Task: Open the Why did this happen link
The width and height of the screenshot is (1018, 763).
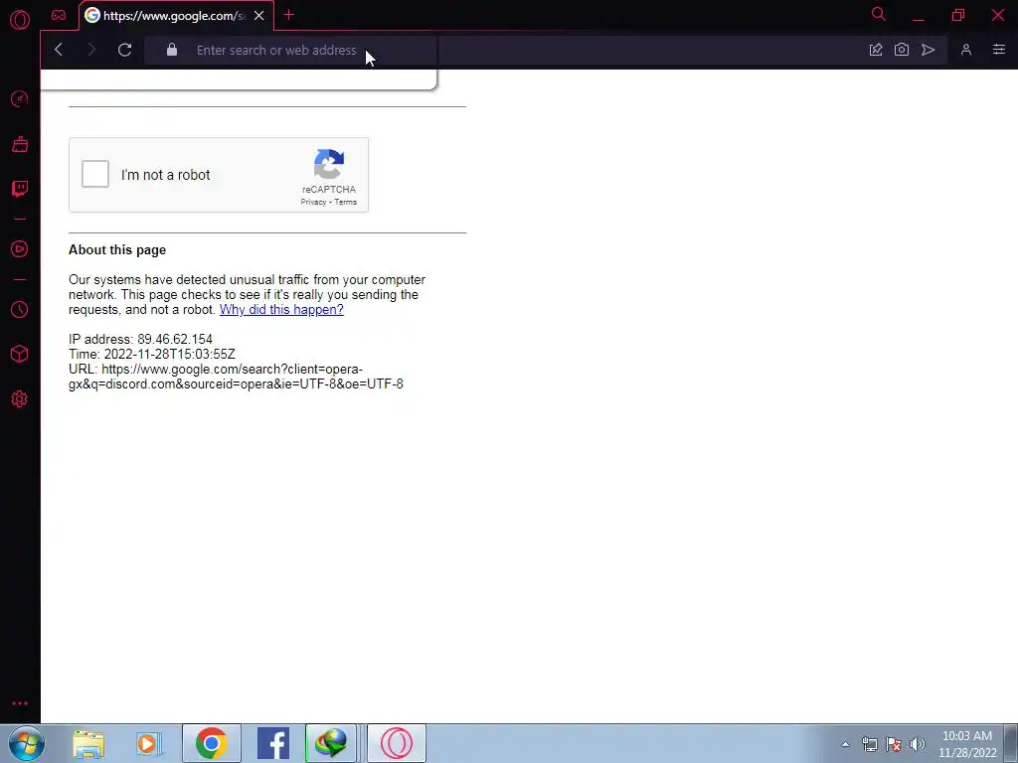Action: 281,310
